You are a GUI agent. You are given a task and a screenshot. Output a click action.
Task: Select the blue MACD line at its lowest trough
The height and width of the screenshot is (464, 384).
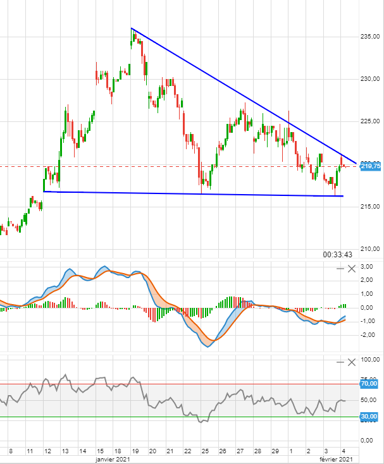tap(208, 346)
